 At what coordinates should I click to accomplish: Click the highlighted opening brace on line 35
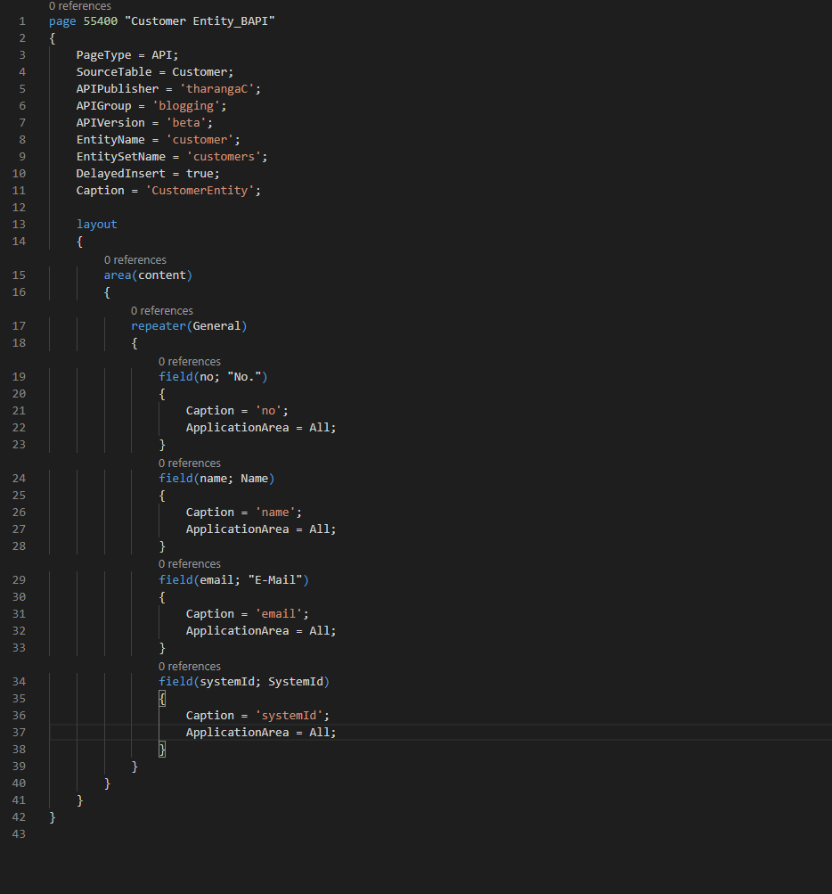pos(162,699)
